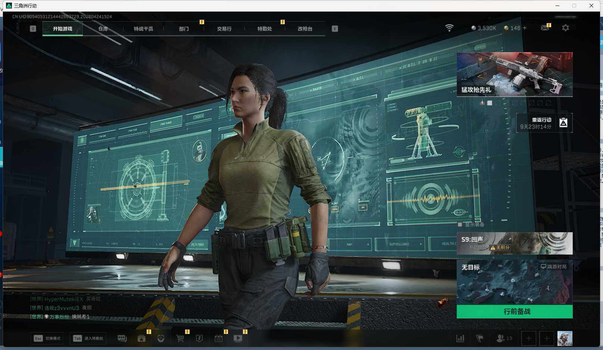603x350 pixels.
Task: Click the plus beside the 146 currency
Action: (525, 28)
